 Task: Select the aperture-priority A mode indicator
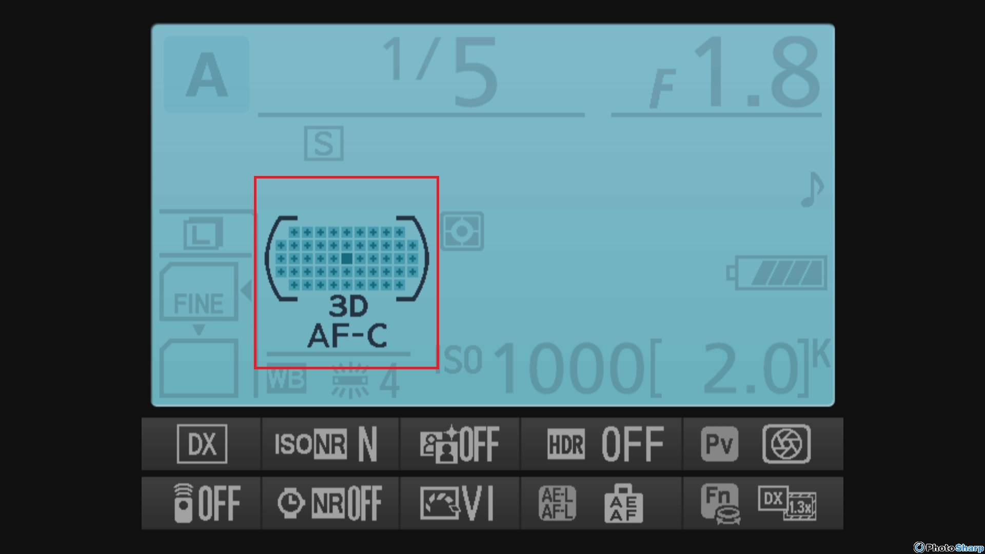click(207, 74)
